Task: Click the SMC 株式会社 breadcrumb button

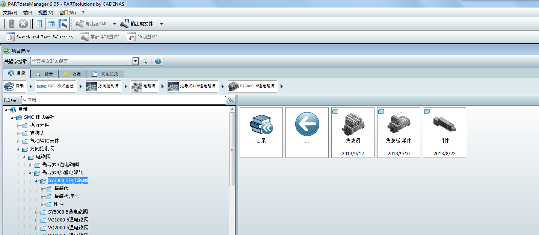Action: pos(56,86)
